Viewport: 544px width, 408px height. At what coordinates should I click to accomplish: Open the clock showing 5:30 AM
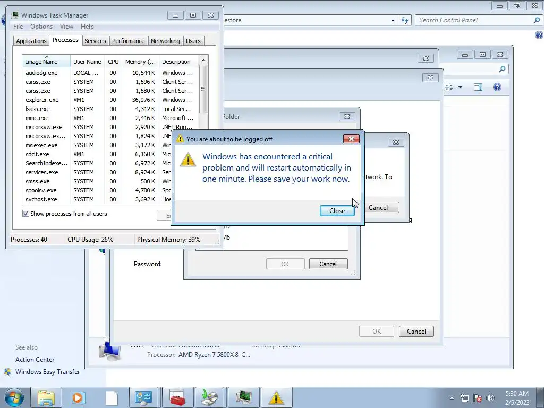coord(517,398)
